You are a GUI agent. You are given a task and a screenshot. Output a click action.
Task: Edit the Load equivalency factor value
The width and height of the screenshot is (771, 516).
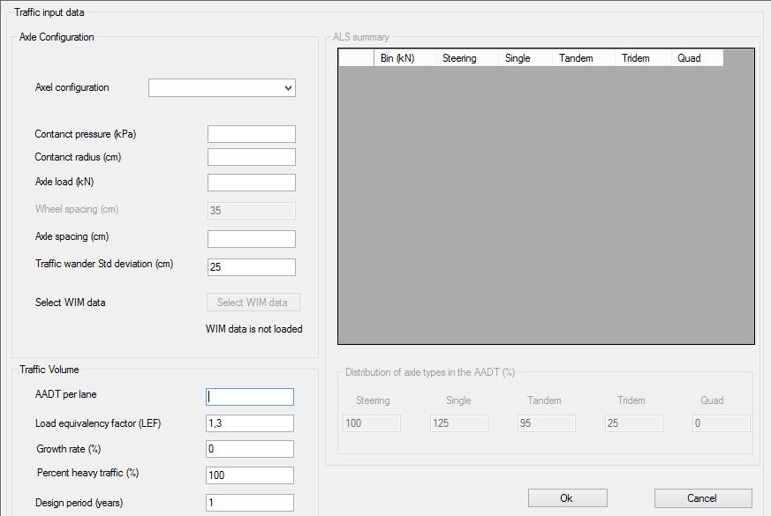pos(250,423)
